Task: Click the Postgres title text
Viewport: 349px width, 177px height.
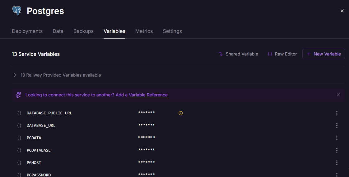Action: [x=45, y=11]
